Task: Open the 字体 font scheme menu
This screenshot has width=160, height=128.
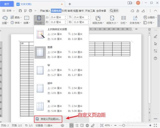Action: pos(16,23)
